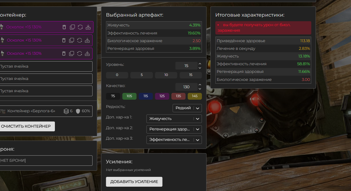Increase the Уровень value with up arrow
The image size is (351, 191).
coord(200,64)
